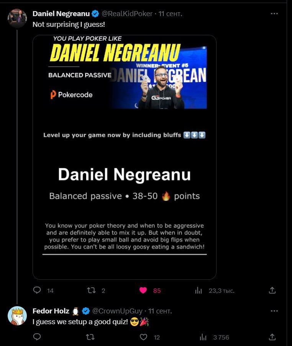The height and width of the screenshot is (346, 292).
Task: Reply to Fedor Holz's tweet
Action: point(37,337)
